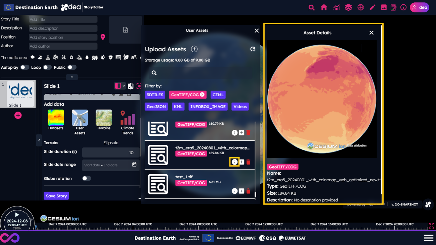Viewport: 436px width, 245px height.
Task: Click the pink add slide plus button
Action: (x=18, y=115)
